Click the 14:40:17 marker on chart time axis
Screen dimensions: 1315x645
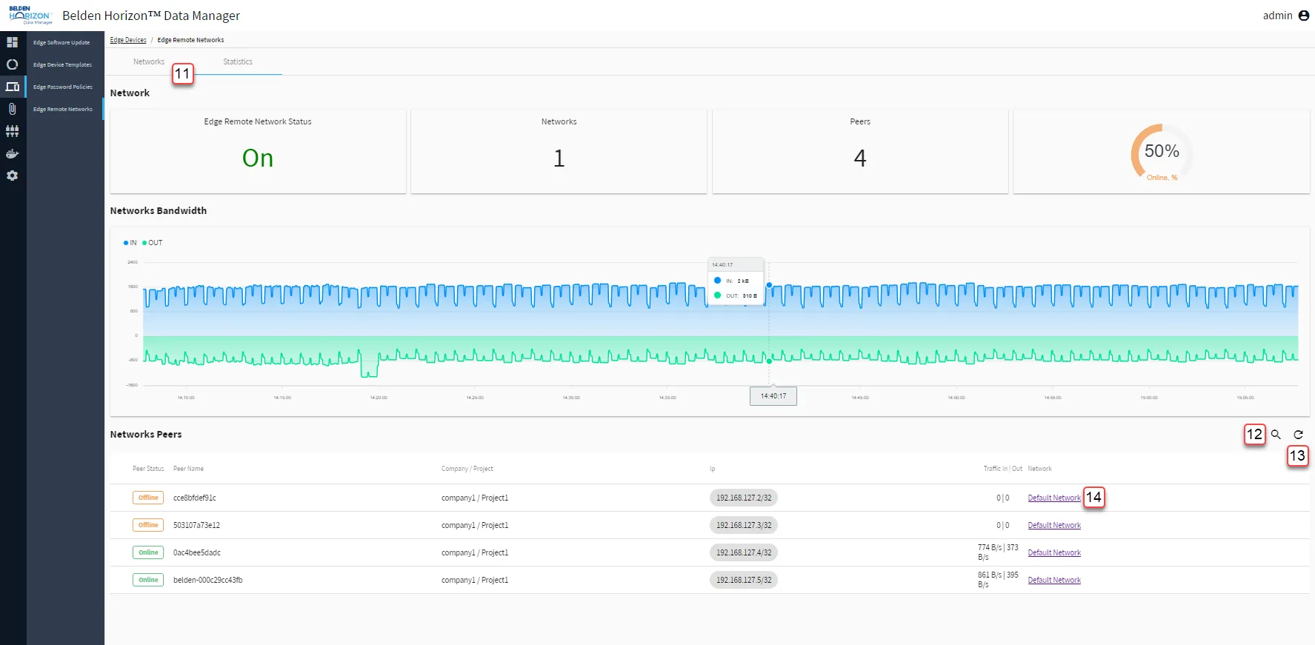tap(773, 396)
